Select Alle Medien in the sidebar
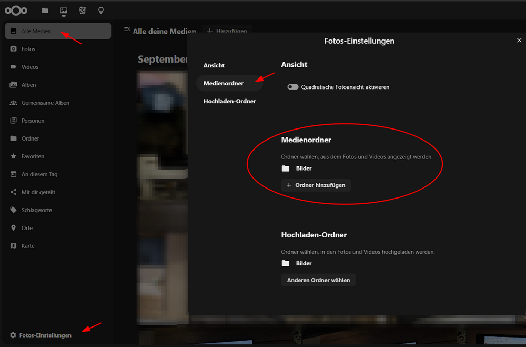The image size is (526, 347). click(x=58, y=31)
